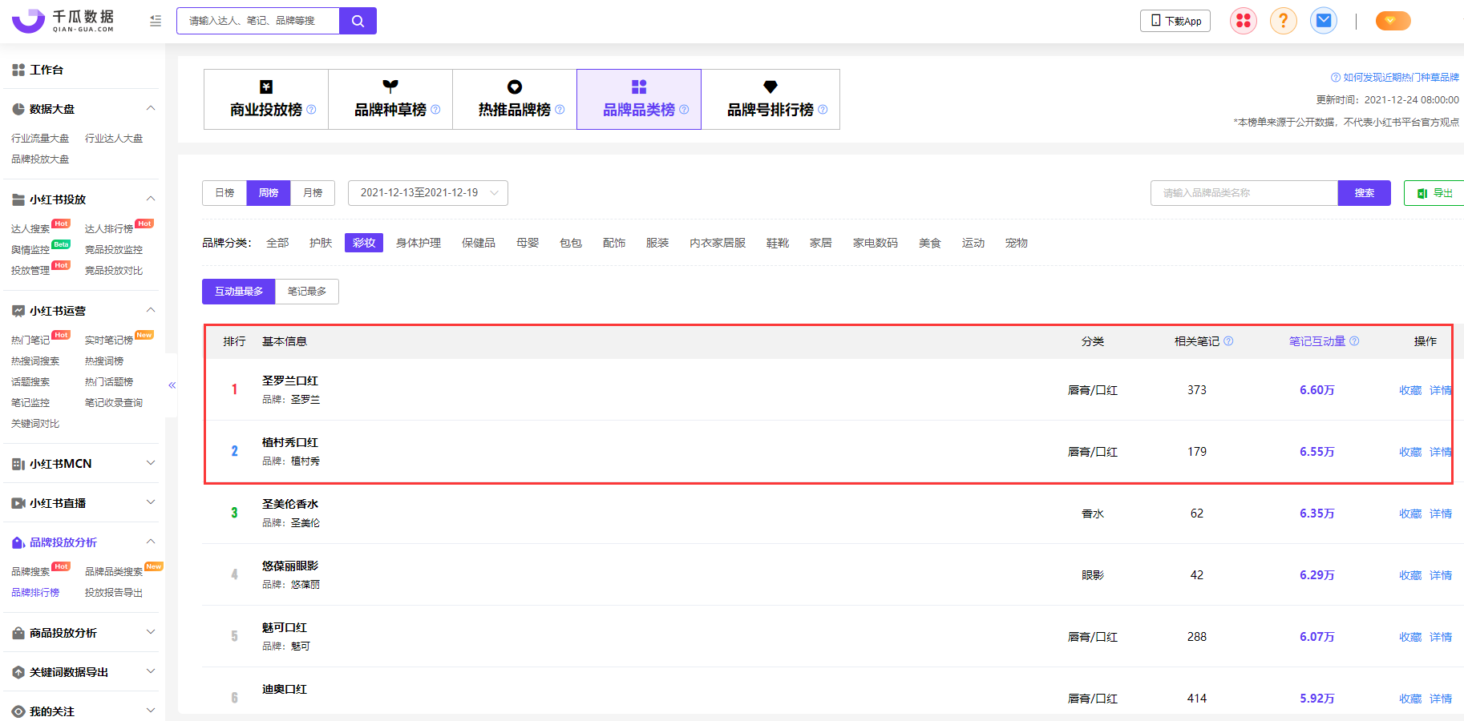Click the purple 搜索 button
This screenshot has height=721, width=1464.
[x=1365, y=193]
